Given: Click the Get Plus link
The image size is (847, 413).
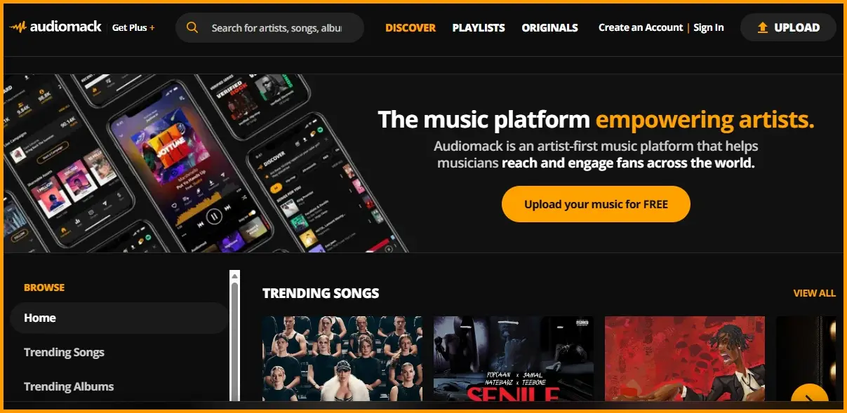Looking at the screenshot, I should pyautogui.click(x=133, y=27).
